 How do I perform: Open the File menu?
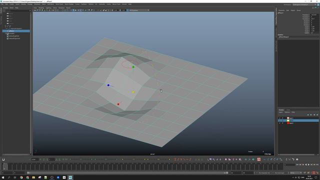2,4
